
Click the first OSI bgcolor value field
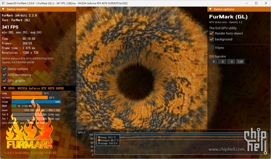click(213, 62)
